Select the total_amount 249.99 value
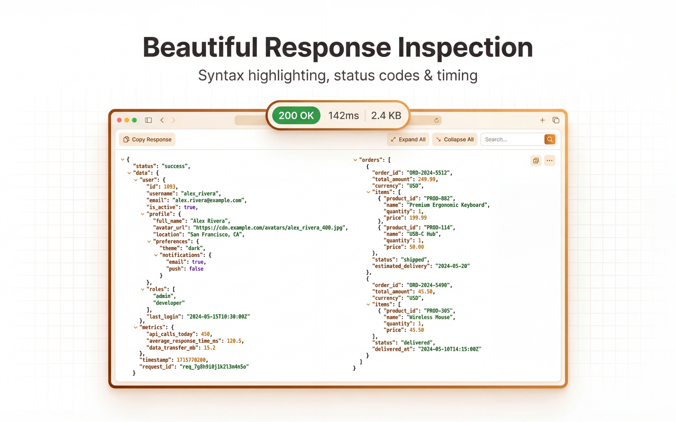Viewport: 676px width, 422px height. (x=427, y=180)
